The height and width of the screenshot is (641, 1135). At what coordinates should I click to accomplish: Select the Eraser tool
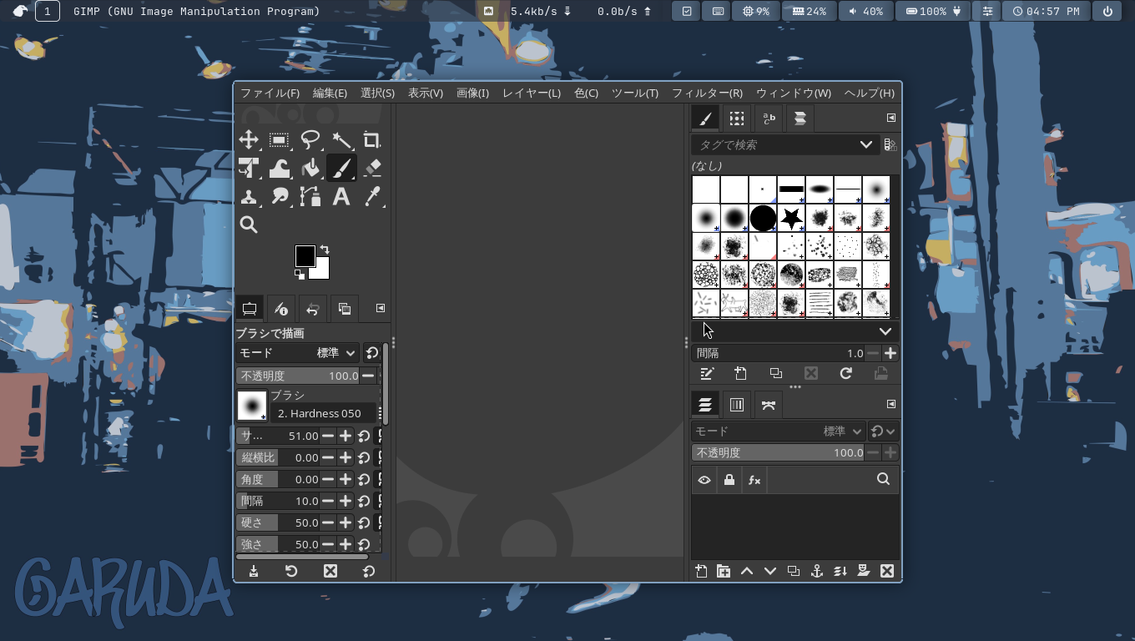[x=372, y=168]
